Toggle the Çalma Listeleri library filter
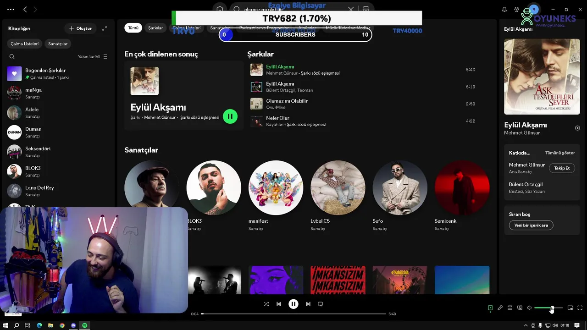The height and width of the screenshot is (330, 587). [25, 44]
